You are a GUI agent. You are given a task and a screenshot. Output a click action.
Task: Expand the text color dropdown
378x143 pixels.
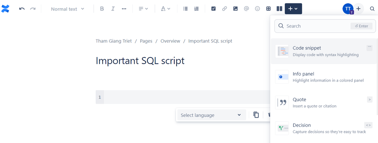166,9
